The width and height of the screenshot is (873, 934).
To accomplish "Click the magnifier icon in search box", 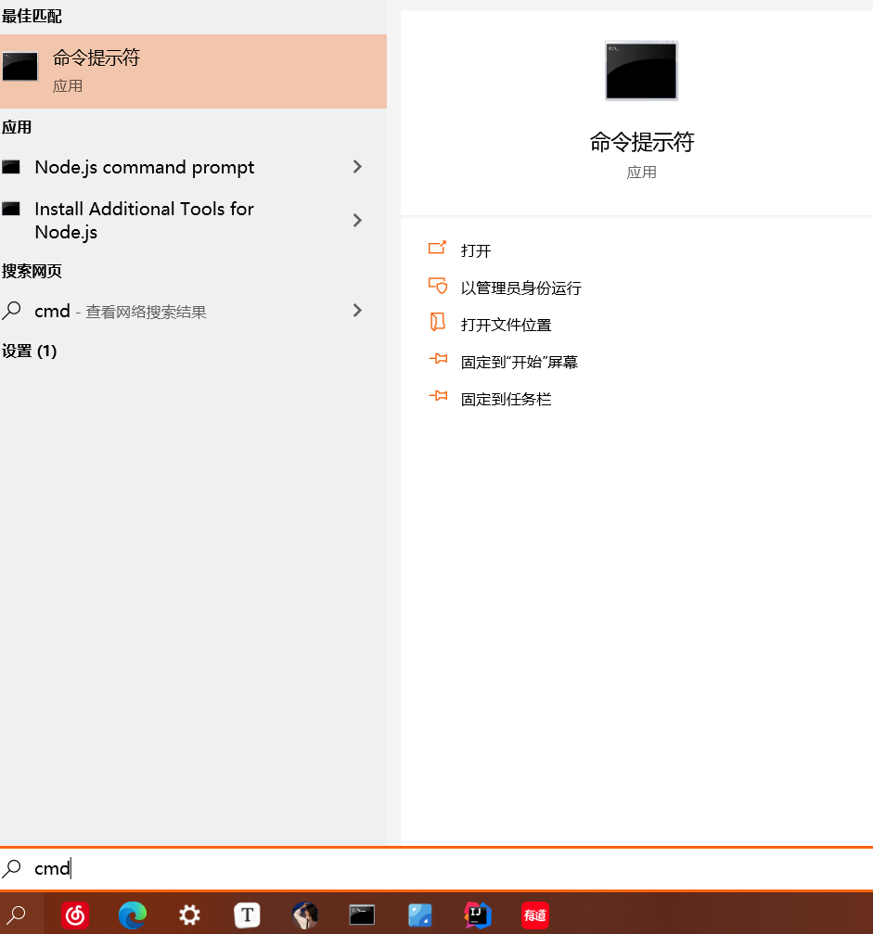I will coord(12,868).
